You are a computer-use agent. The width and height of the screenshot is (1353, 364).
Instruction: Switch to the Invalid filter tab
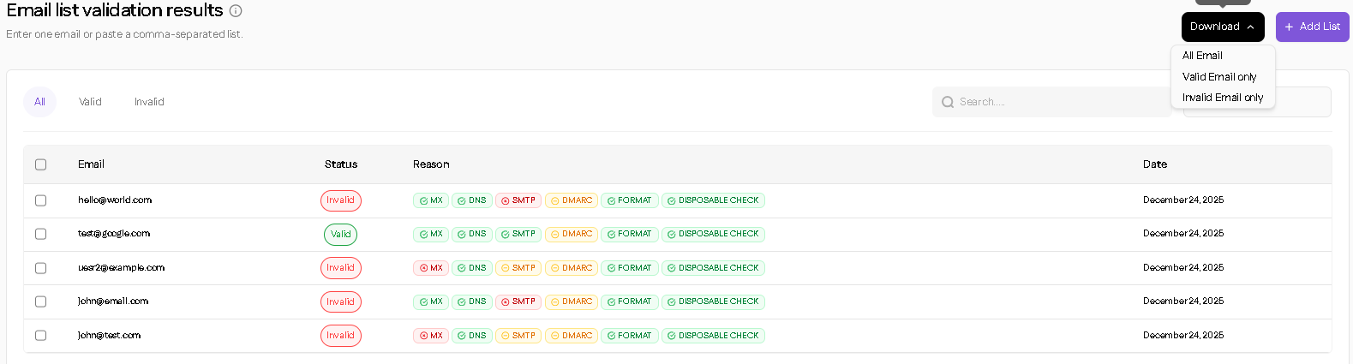149,102
